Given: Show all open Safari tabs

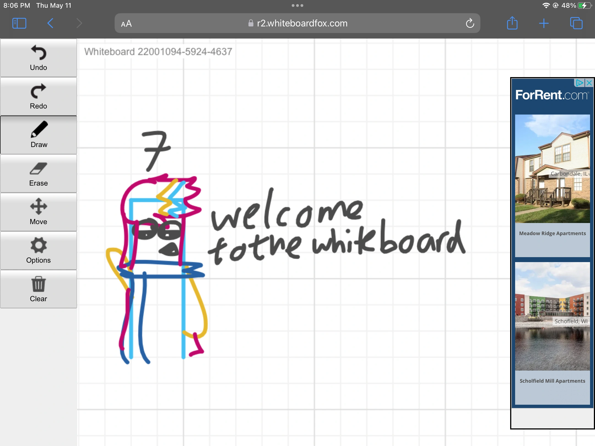Looking at the screenshot, I should point(576,23).
